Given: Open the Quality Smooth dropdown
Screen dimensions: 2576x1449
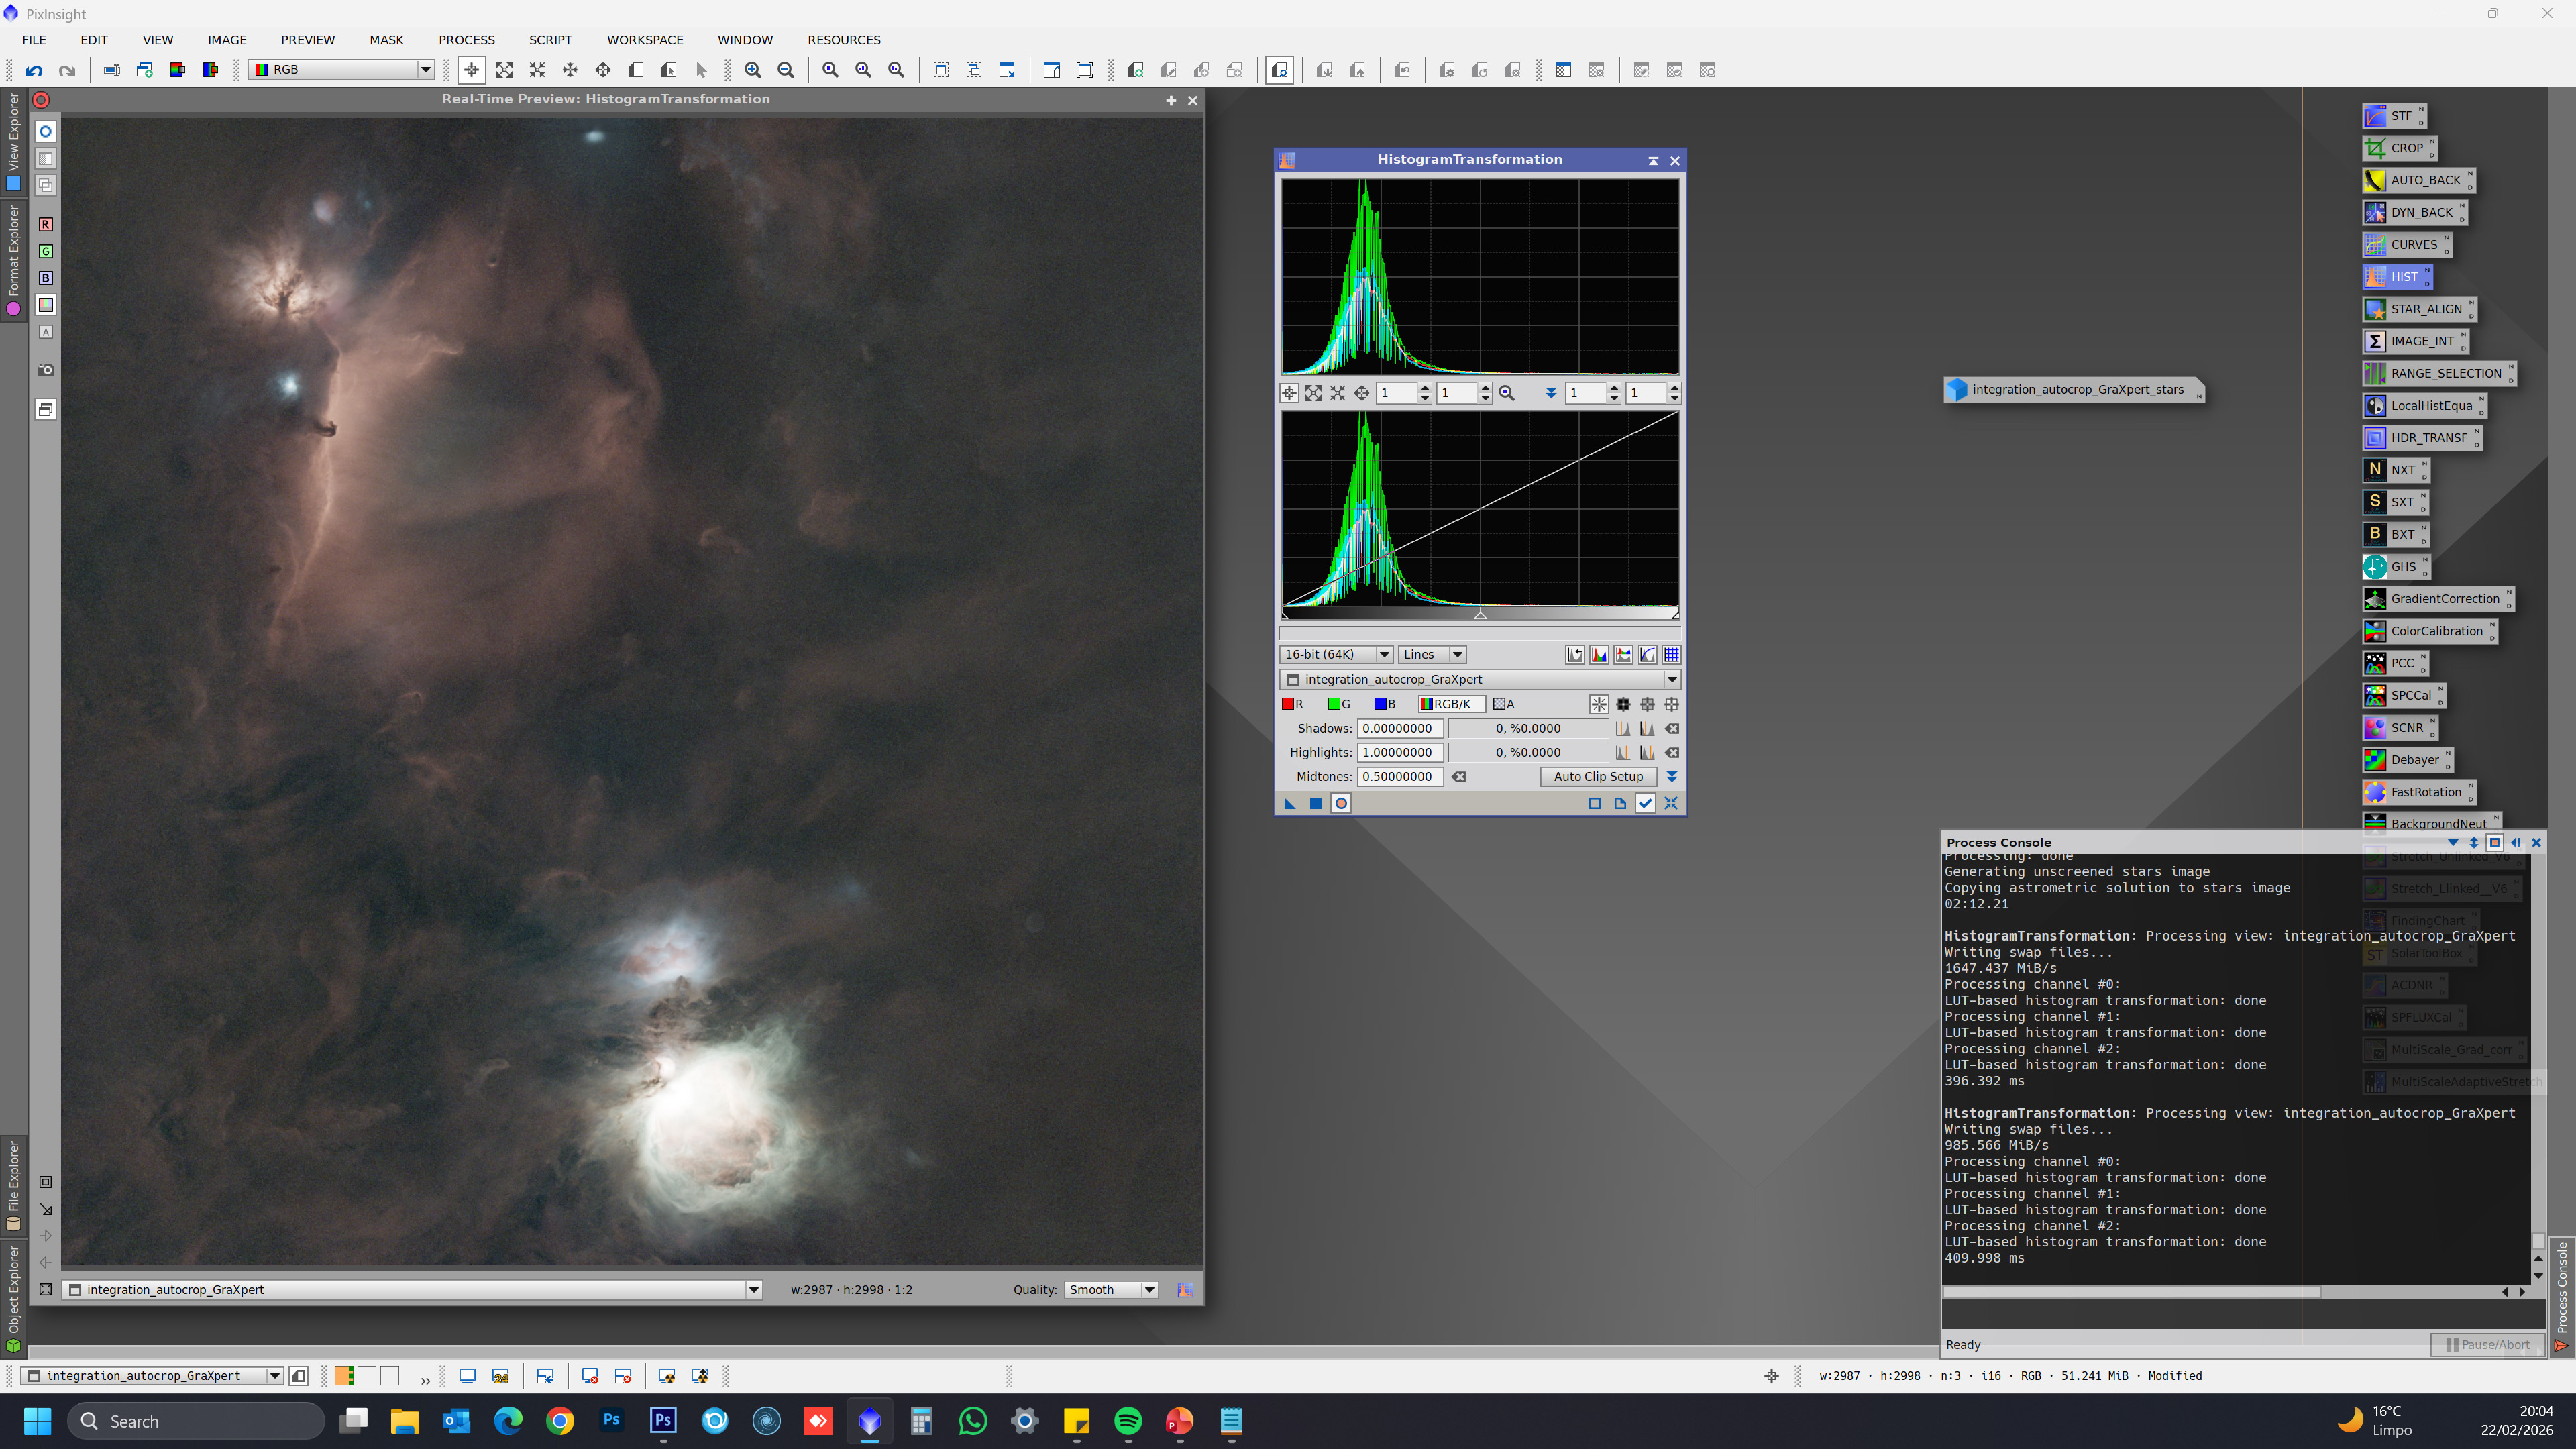Looking at the screenshot, I should (1111, 1290).
